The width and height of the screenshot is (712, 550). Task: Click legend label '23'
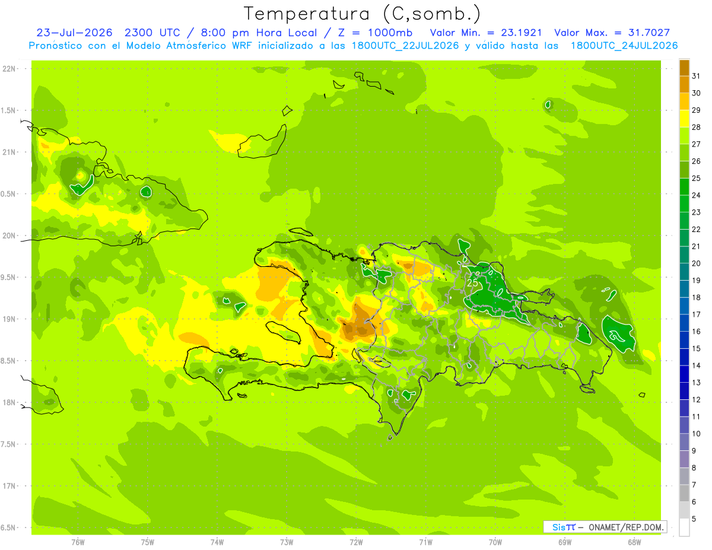(x=697, y=212)
